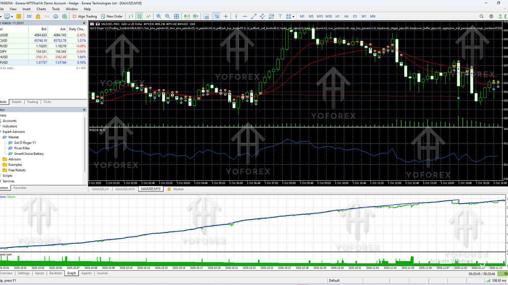Open the Charts menu
Viewport: 508px width, 285px height.
pos(41,9)
